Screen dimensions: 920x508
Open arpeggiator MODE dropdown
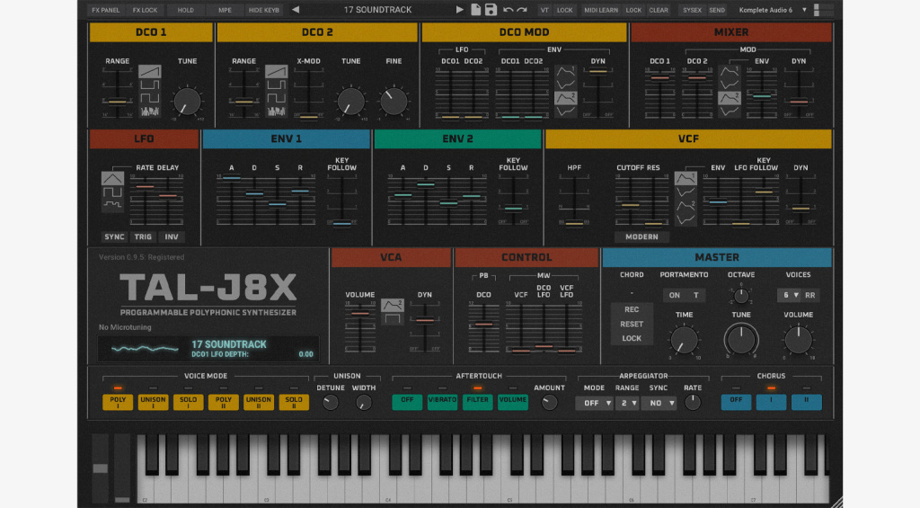point(595,403)
